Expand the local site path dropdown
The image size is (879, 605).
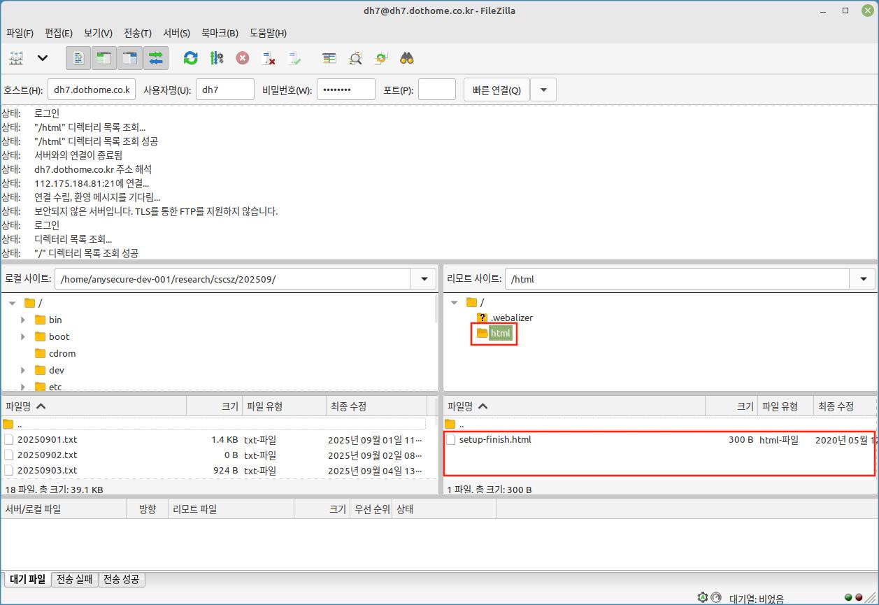coord(424,279)
